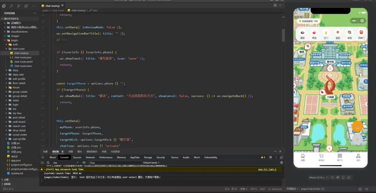Click the console Filter input field
376x193 pixels.
pos(115,162)
